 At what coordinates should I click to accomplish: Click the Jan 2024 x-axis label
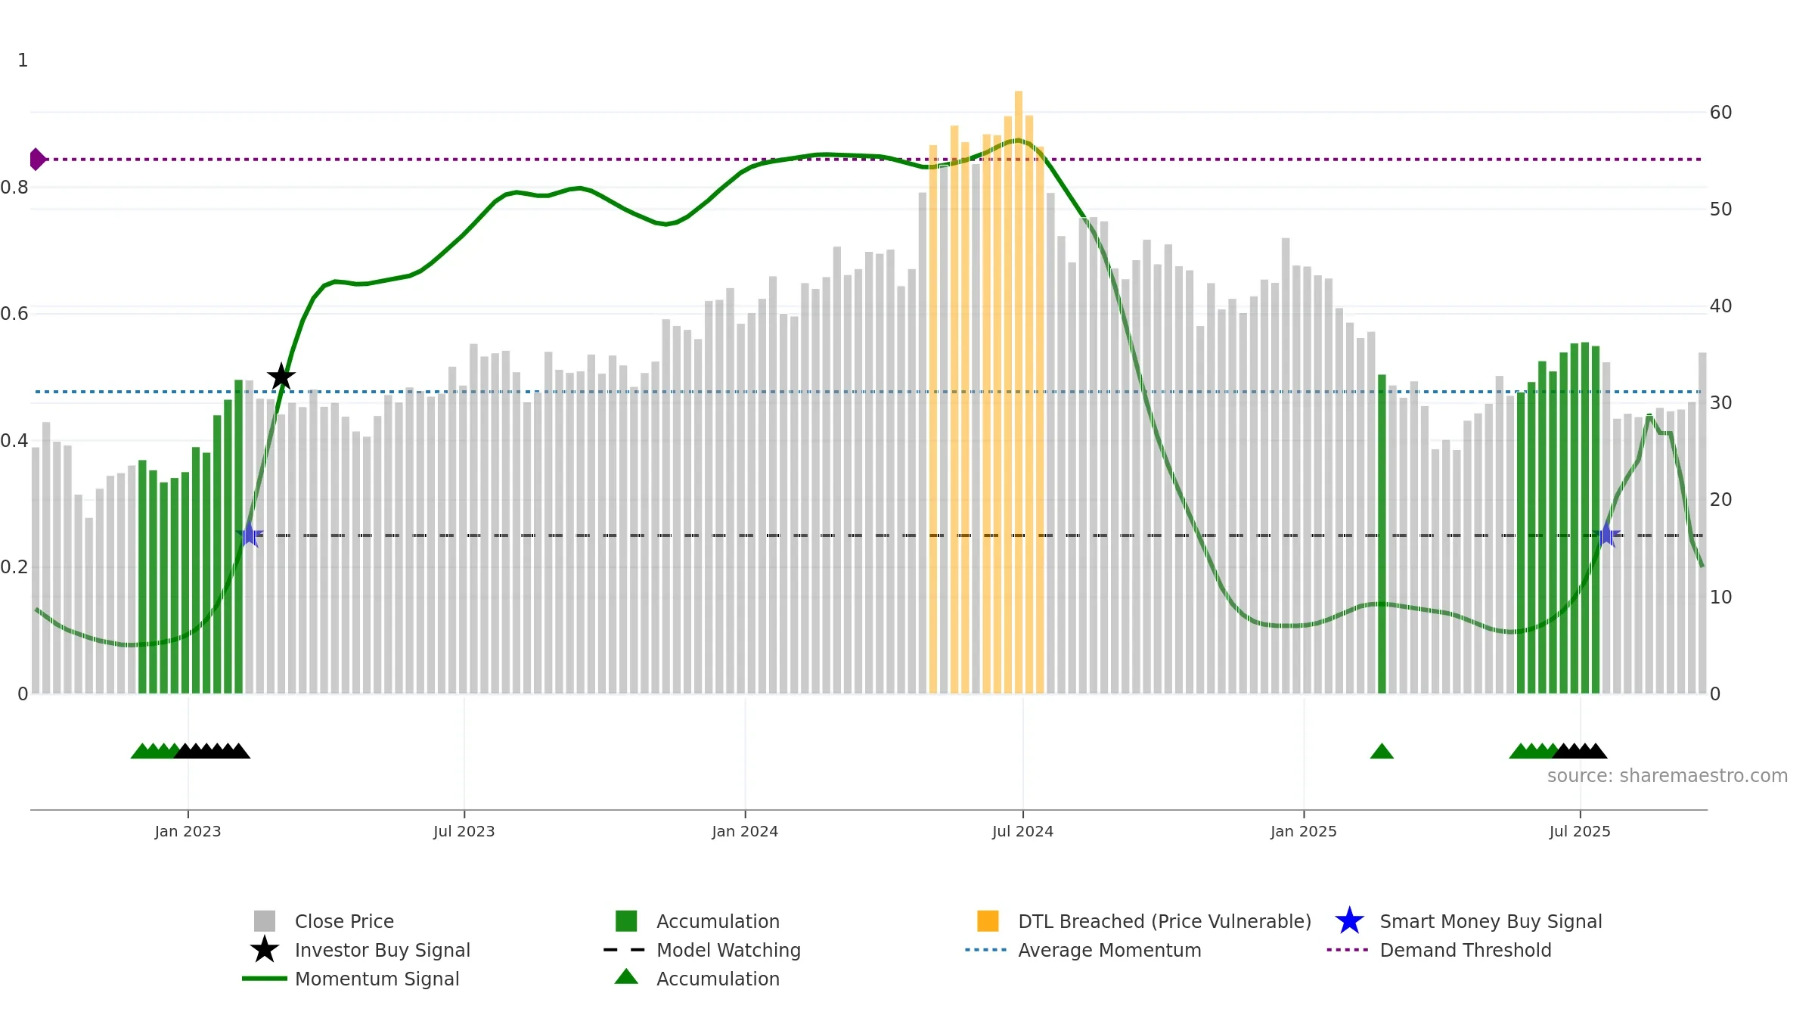[745, 831]
